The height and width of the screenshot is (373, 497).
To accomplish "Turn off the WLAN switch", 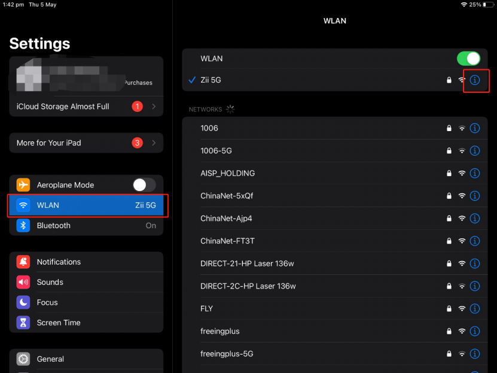I will [x=468, y=59].
